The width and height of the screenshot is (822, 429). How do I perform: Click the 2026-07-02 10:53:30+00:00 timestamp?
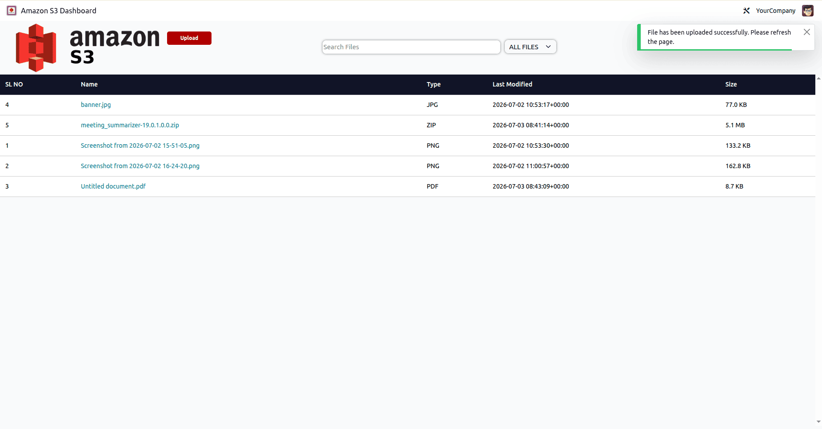(531, 146)
